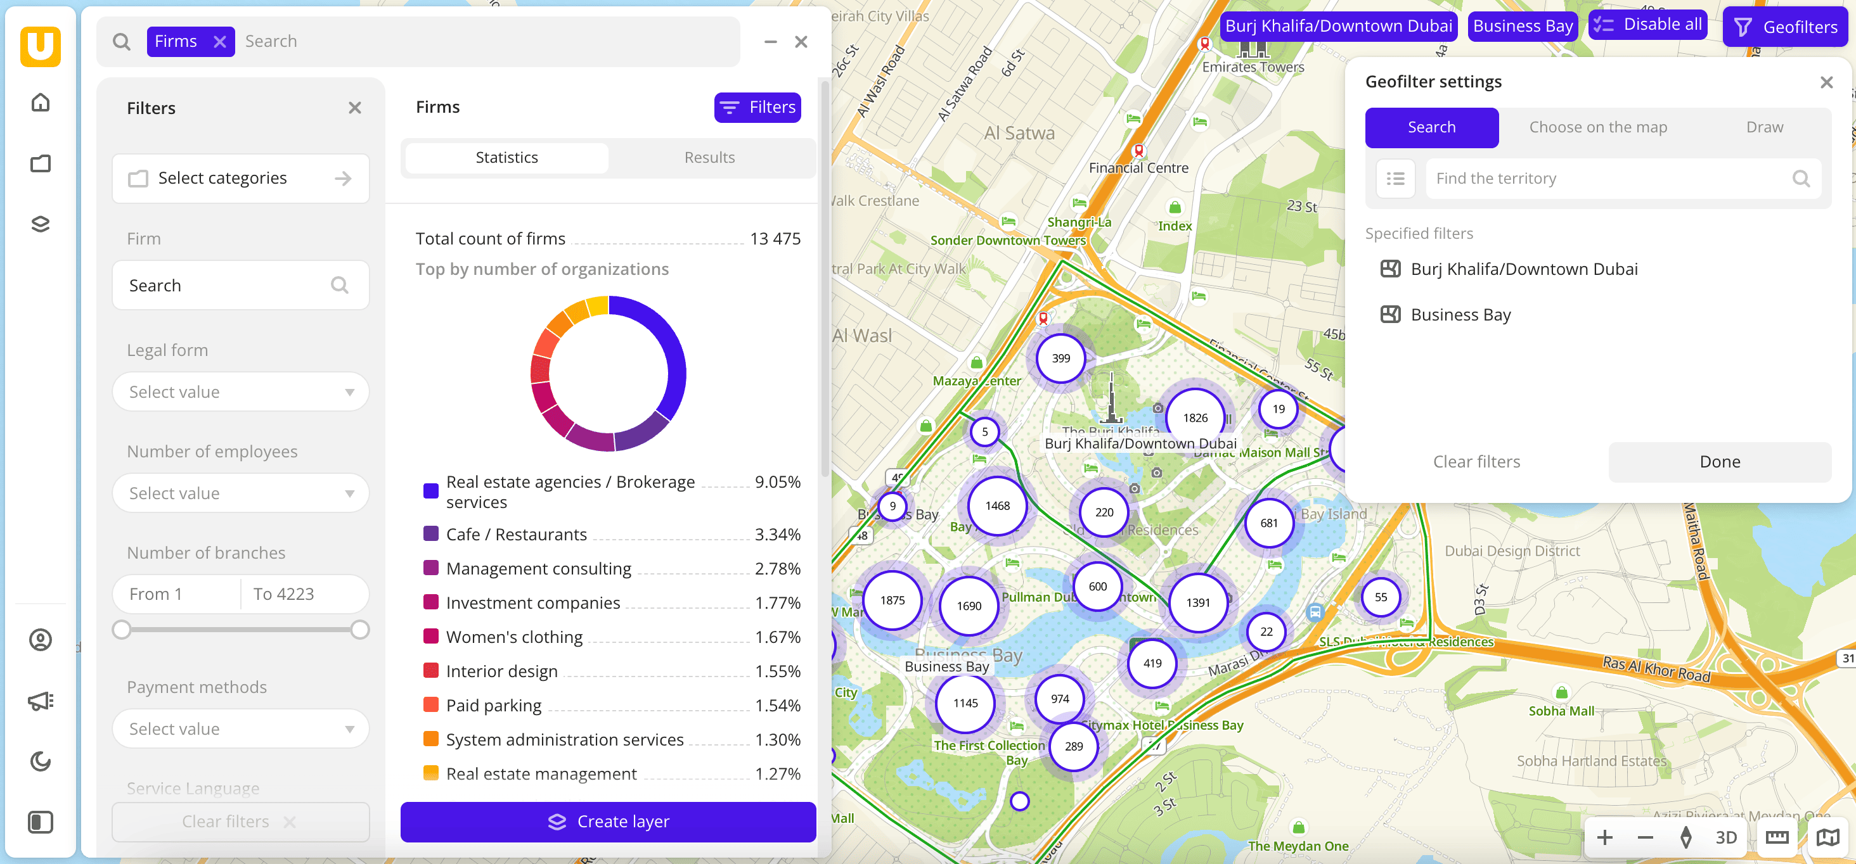The height and width of the screenshot is (864, 1856).
Task: Click the compass north icon
Action: point(1685,837)
